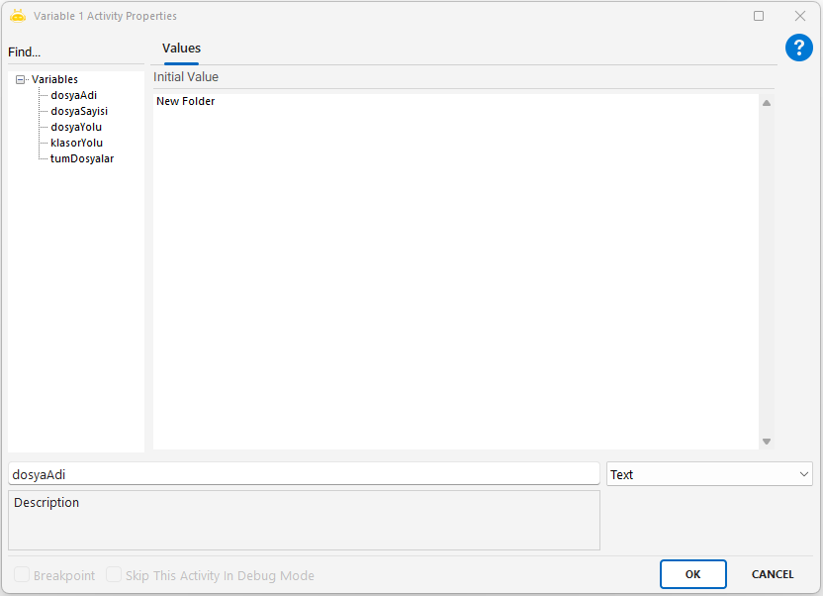The height and width of the screenshot is (596, 823).
Task: Open the Text variable type dropdown
Action: coord(709,474)
